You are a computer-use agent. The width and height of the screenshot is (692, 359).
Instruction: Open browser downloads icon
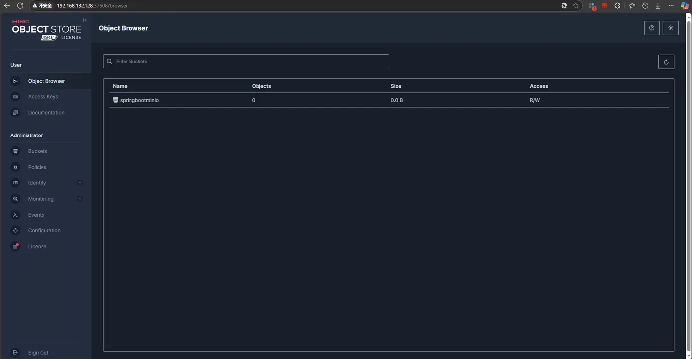(658, 6)
